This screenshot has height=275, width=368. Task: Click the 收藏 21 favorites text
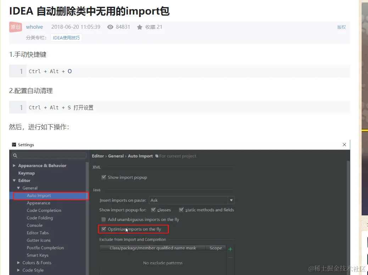click(154, 27)
